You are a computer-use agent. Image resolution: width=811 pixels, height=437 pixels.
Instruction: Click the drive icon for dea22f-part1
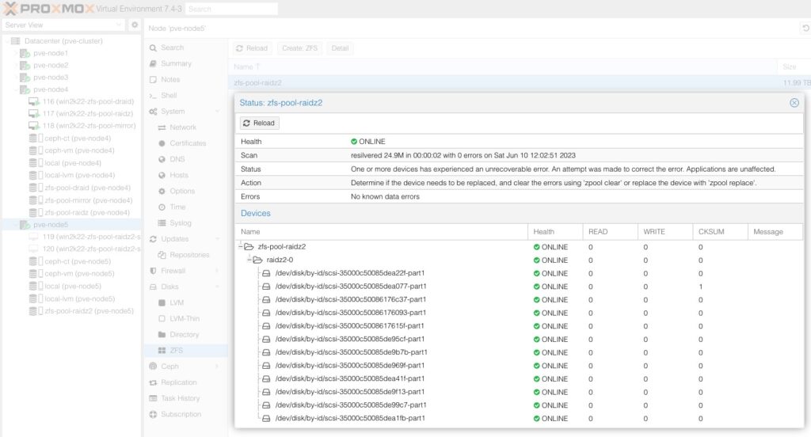266,273
